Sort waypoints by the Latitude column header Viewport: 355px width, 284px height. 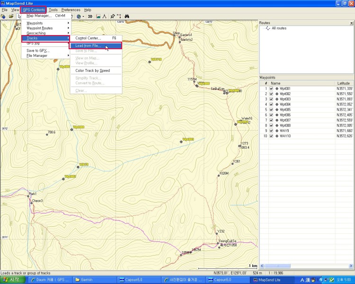pos(344,83)
